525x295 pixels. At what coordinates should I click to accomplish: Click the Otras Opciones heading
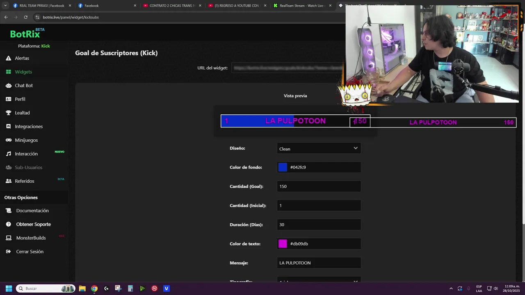tap(21, 197)
